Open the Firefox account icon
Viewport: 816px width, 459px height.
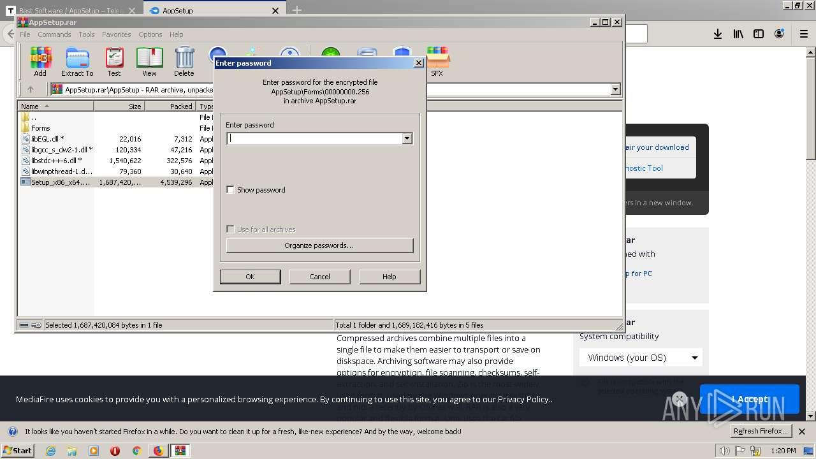pos(779,34)
